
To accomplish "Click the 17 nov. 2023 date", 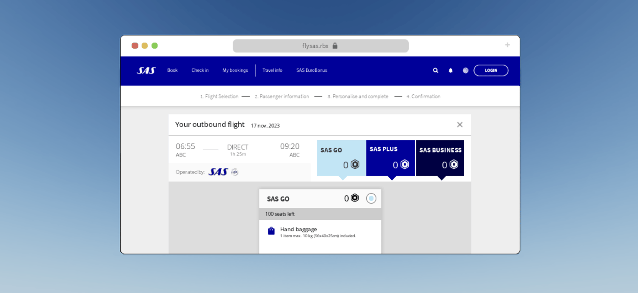I will (265, 125).
